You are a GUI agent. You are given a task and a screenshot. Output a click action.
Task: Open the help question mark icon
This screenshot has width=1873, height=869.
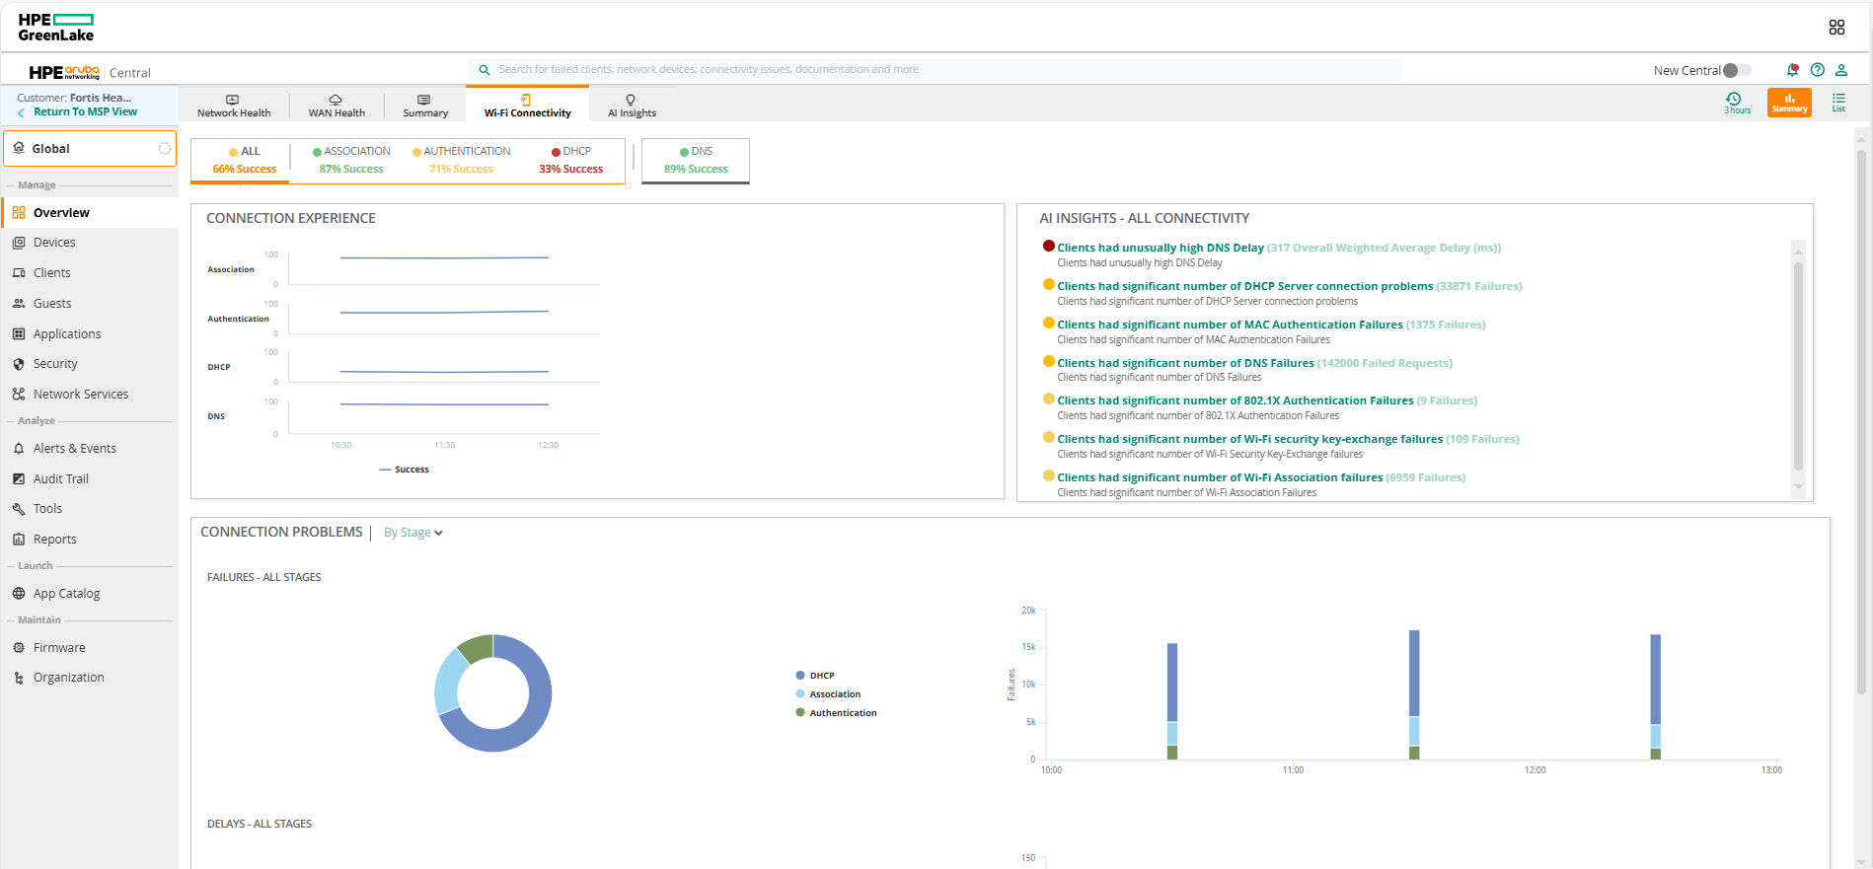pos(1817,70)
